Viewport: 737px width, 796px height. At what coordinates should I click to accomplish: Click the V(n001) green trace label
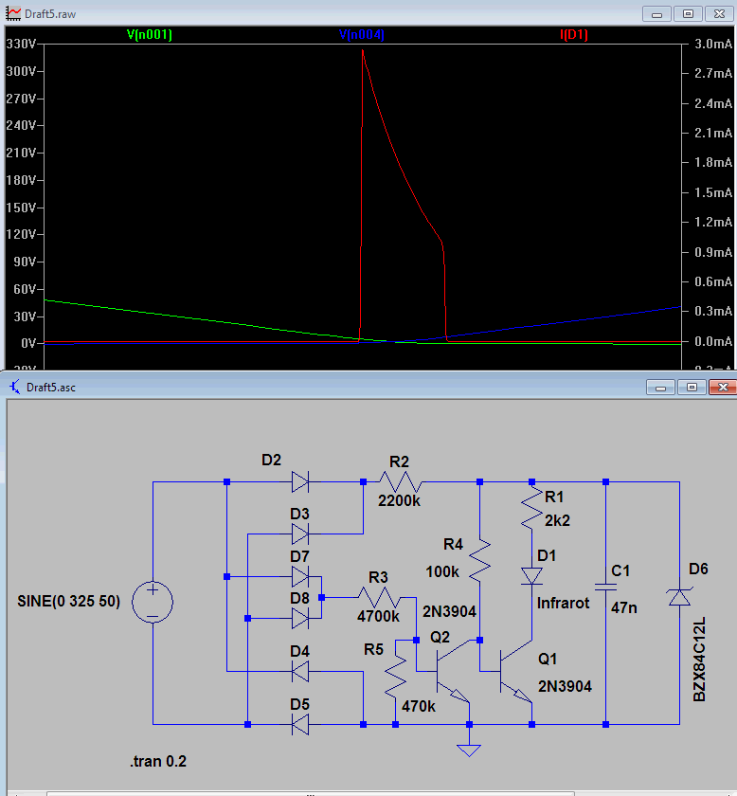pyautogui.click(x=150, y=34)
